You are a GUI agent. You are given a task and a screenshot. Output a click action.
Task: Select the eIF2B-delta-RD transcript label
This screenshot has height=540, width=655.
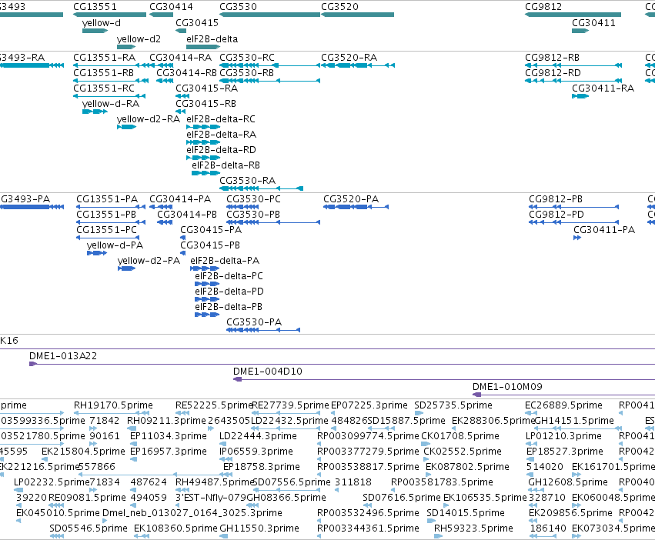coord(221,149)
